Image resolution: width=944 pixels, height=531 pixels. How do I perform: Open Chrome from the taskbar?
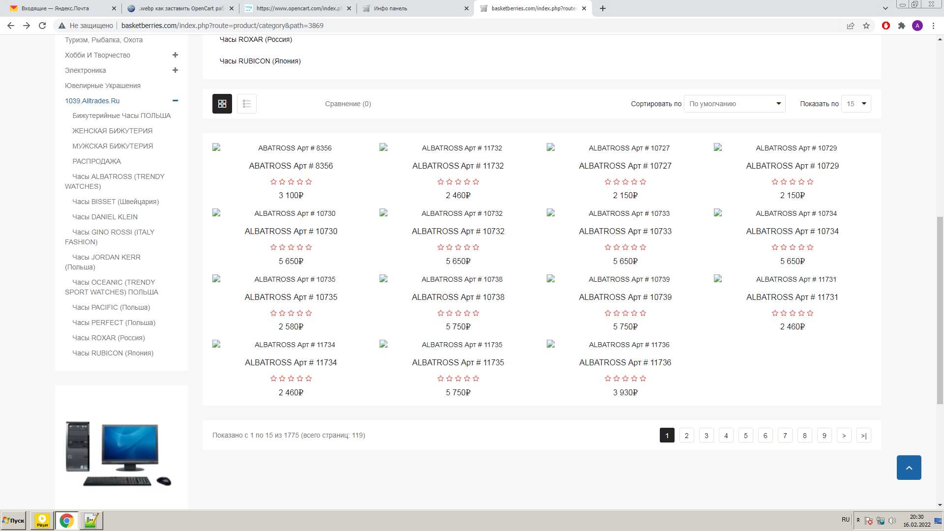66,520
